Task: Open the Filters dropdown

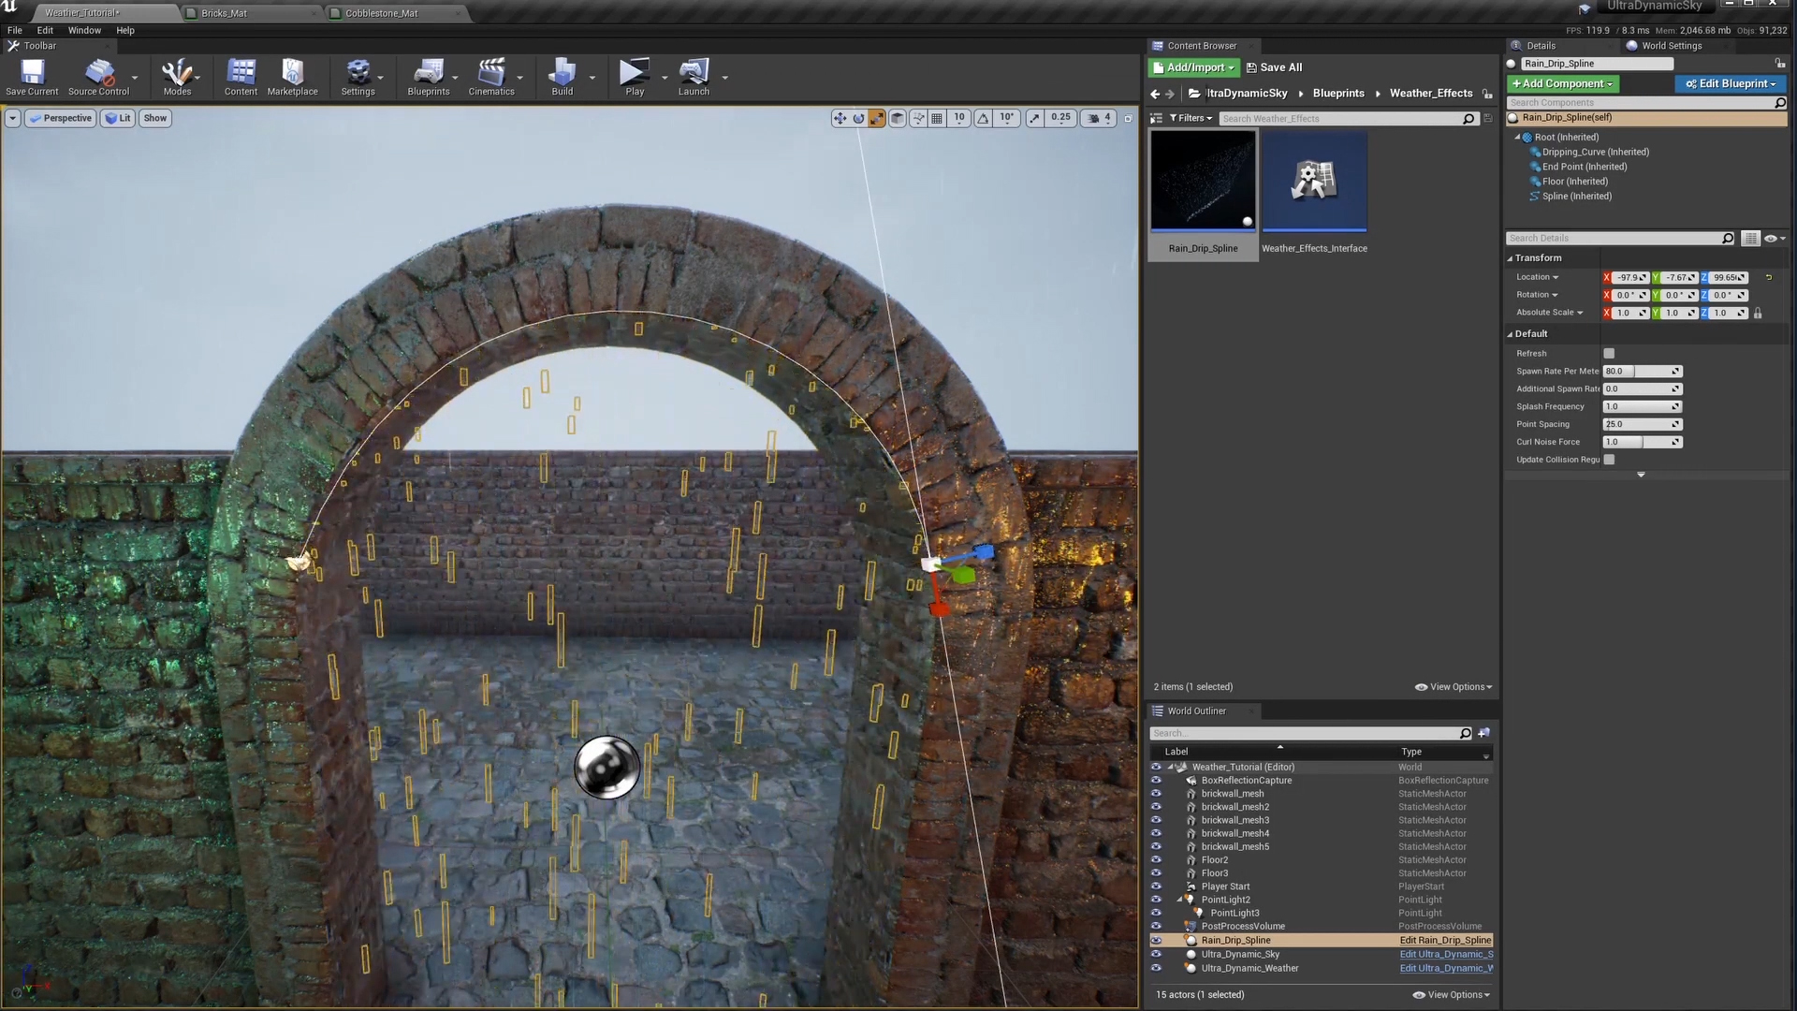Action: 1191,118
